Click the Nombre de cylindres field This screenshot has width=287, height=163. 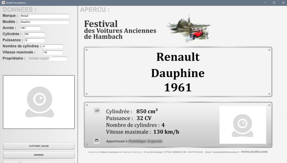53,46
